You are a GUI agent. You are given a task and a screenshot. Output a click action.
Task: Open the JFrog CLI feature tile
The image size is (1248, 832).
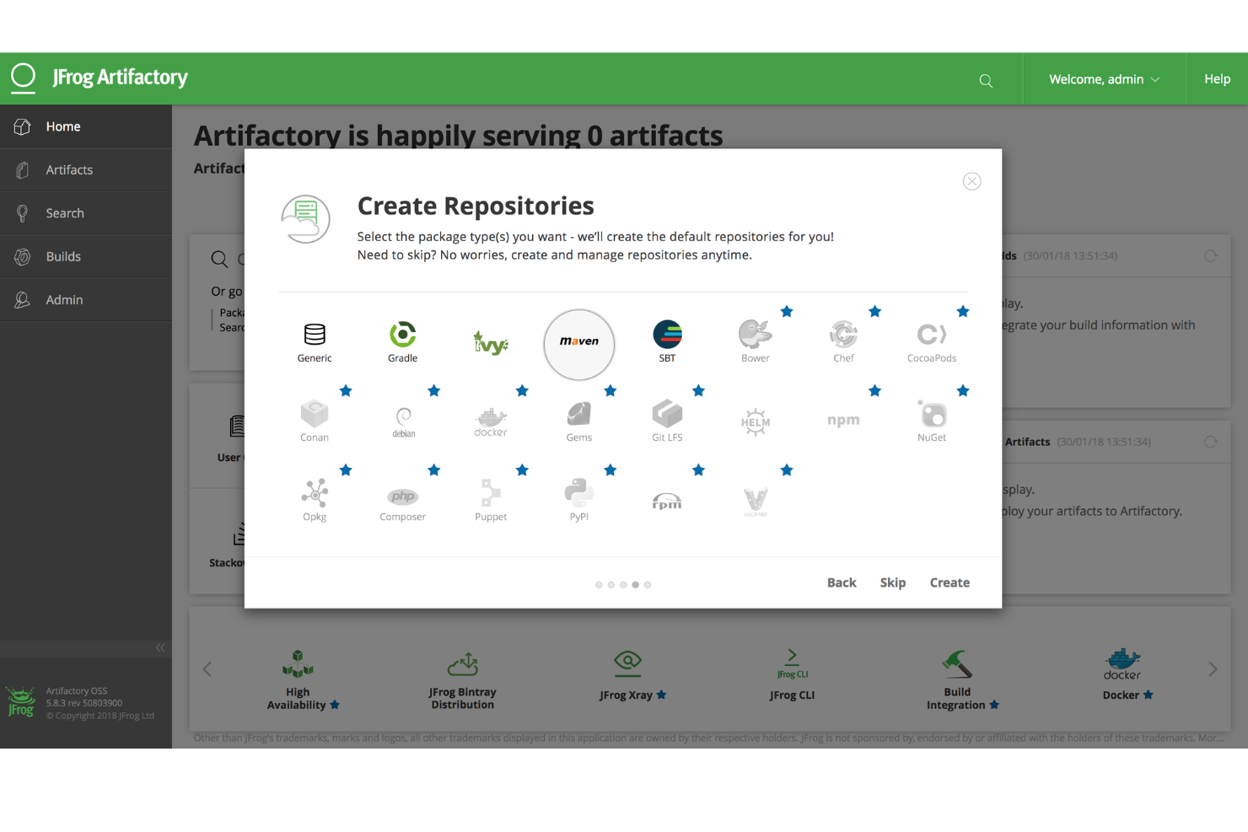pos(792,674)
